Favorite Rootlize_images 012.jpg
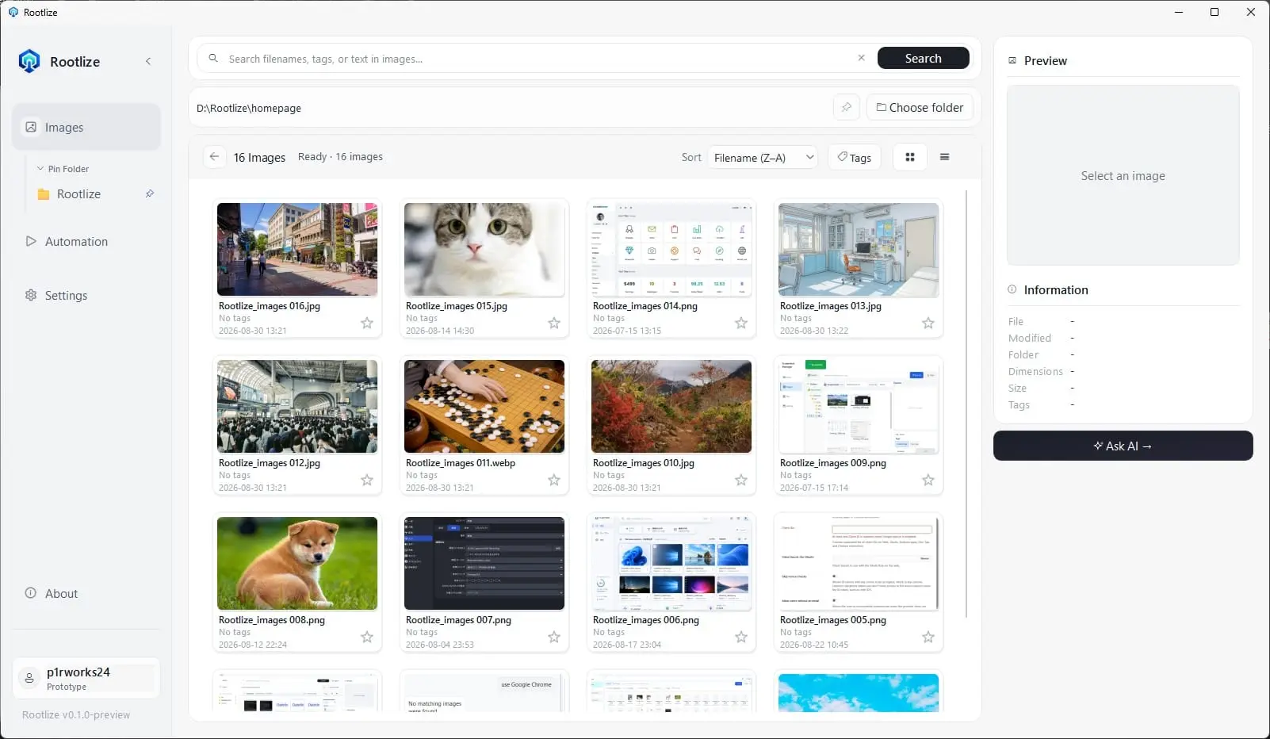The height and width of the screenshot is (739, 1270). click(x=367, y=480)
